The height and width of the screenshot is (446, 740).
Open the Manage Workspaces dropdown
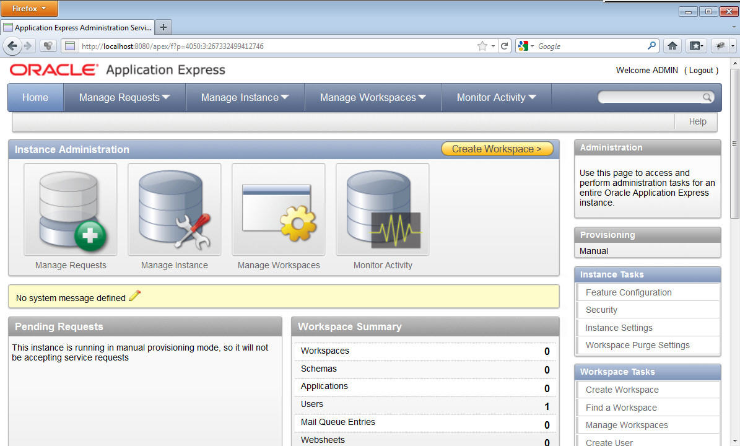click(372, 97)
